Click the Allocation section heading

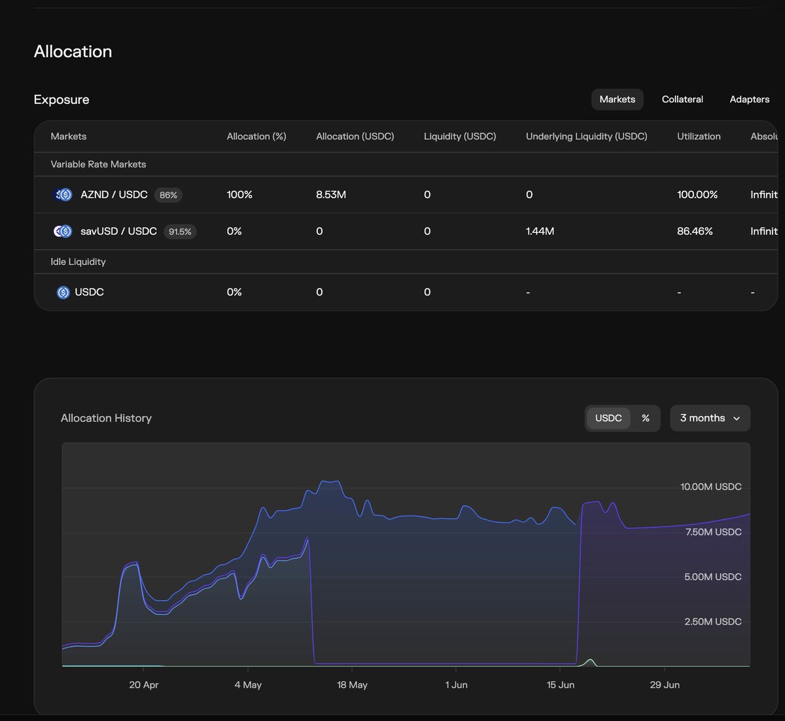pos(73,52)
